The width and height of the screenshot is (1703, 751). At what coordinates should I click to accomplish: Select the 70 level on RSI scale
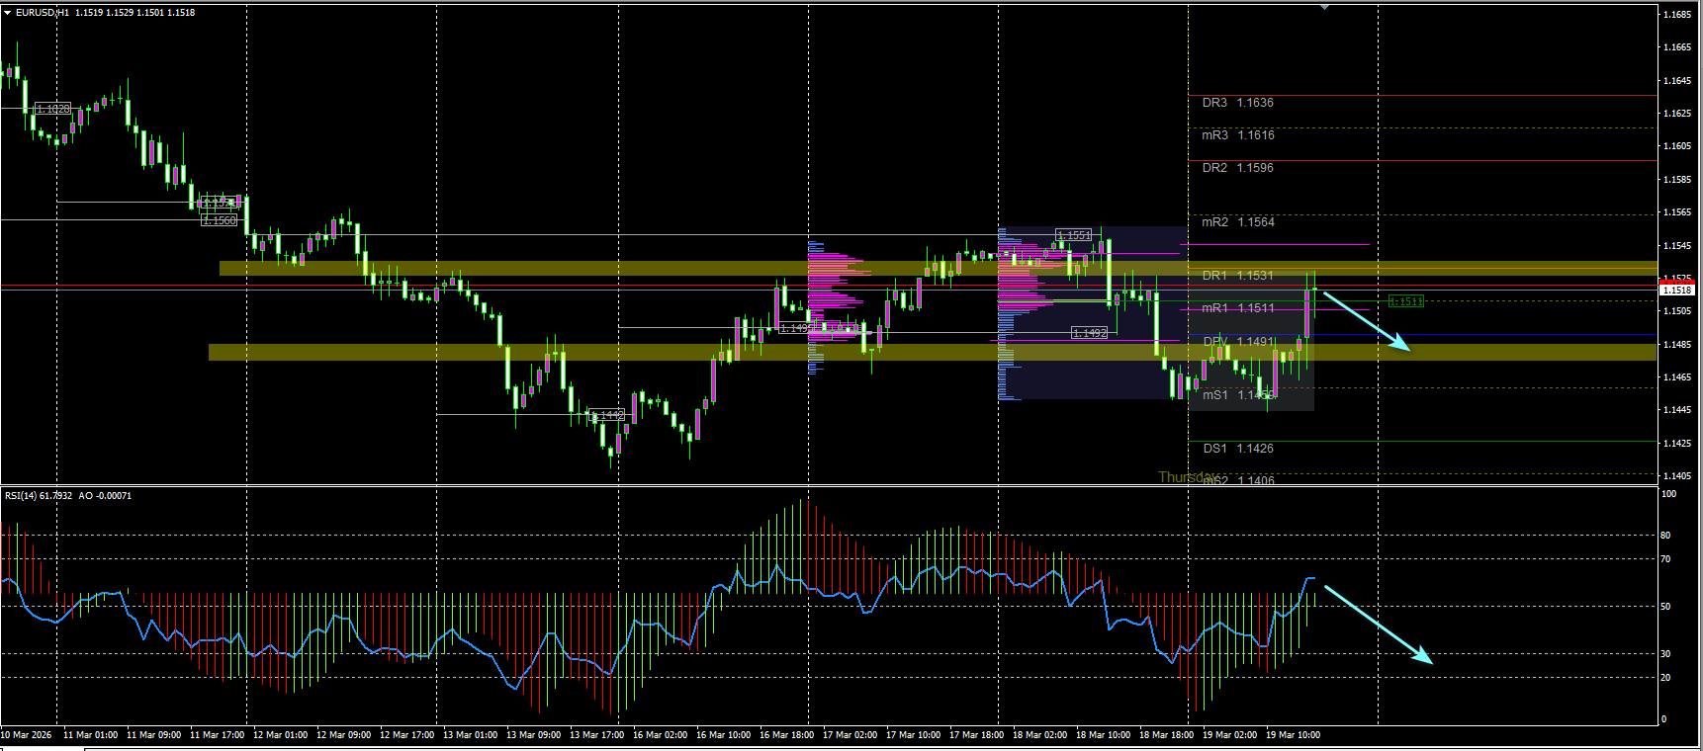(1666, 559)
